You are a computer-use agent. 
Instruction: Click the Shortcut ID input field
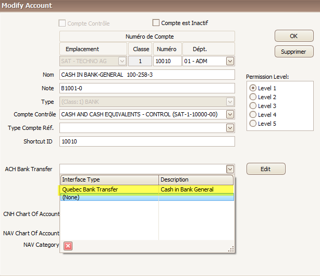[x=147, y=141]
